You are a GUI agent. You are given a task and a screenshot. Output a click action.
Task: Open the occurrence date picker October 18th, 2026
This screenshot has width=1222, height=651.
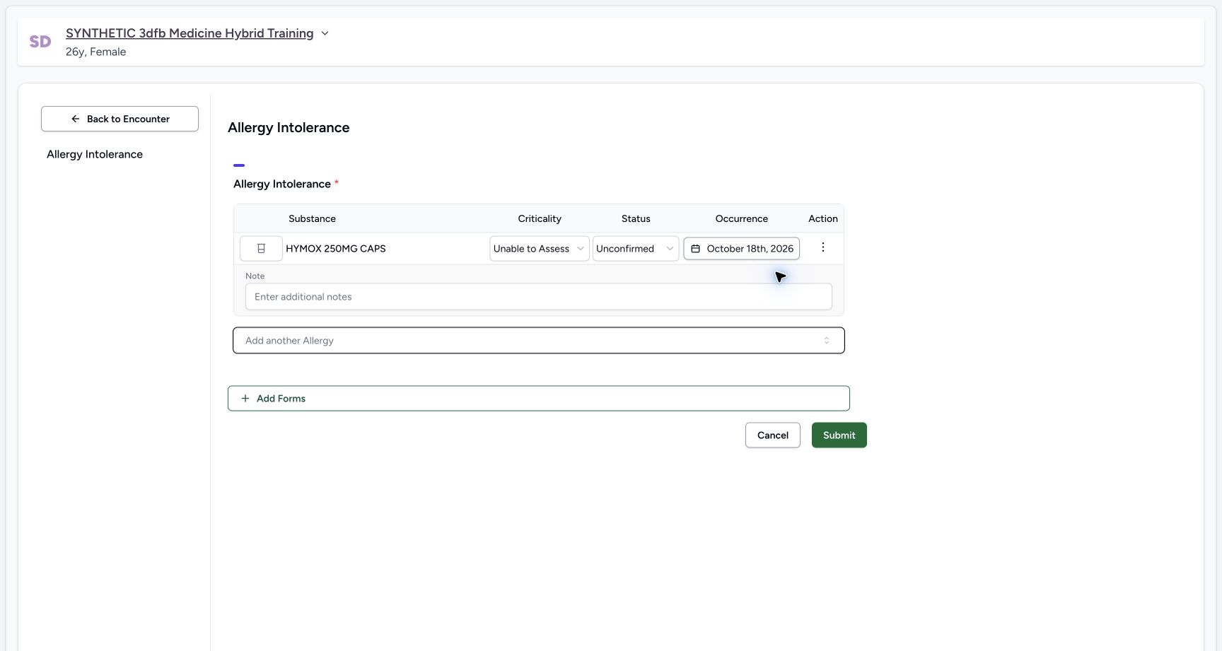point(742,249)
